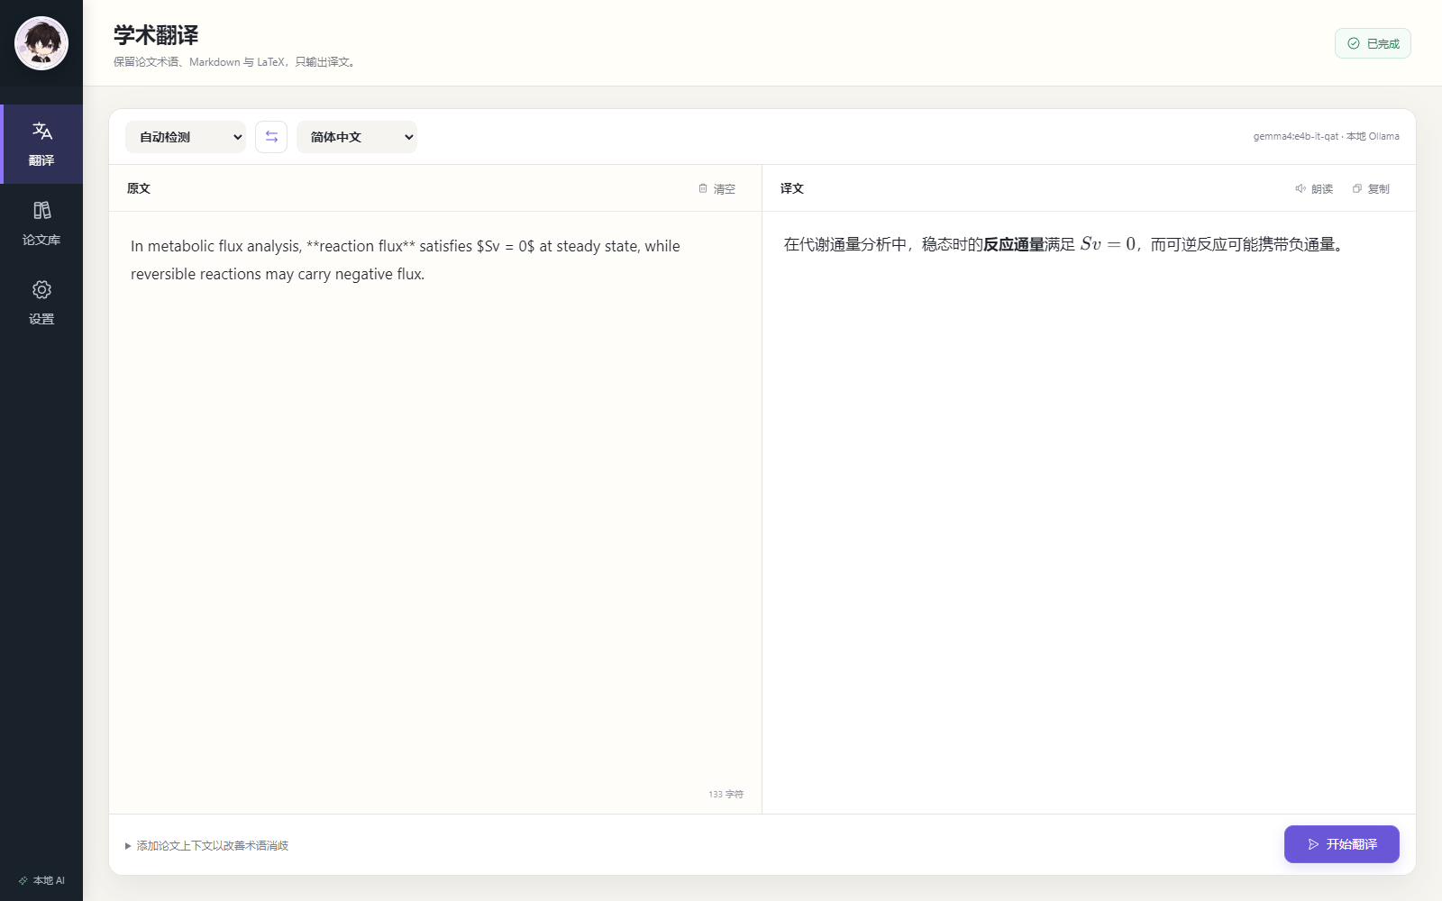Clear the source text with 清空
Image resolution: width=1442 pixels, height=901 pixels.
[x=717, y=188]
